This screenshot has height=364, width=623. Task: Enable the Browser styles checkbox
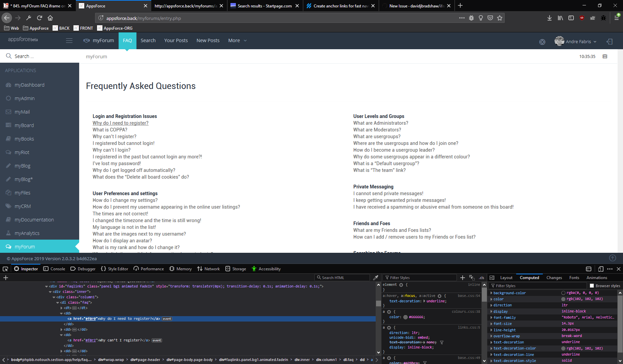coord(592,286)
